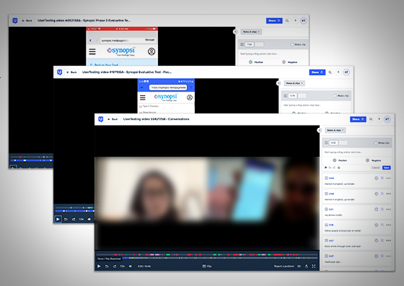Screen dimensions: 404x286
Task: Open the more options menu on the third note
Action: [x=389, y=209]
